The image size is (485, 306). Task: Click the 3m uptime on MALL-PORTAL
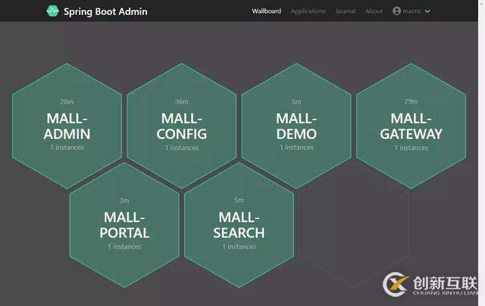point(124,200)
